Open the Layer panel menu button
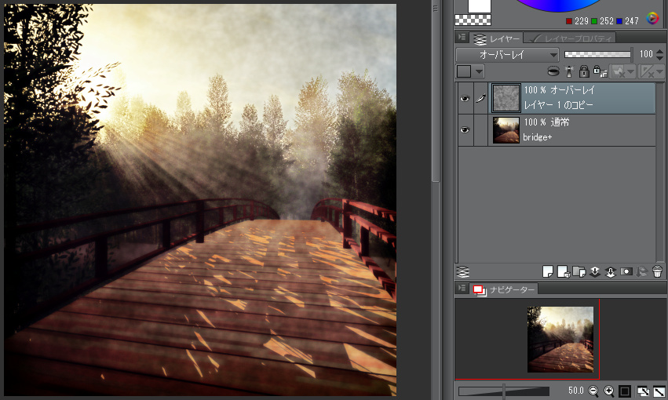The width and height of the screenshot is (668, 400). tap(462, 38)
